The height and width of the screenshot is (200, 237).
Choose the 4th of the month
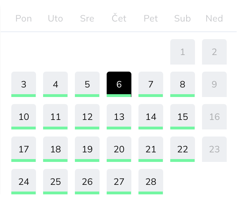(55, 84)
